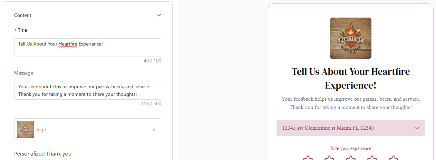
Task: Click the Heartfire logo image in preview
Action: 350,38
